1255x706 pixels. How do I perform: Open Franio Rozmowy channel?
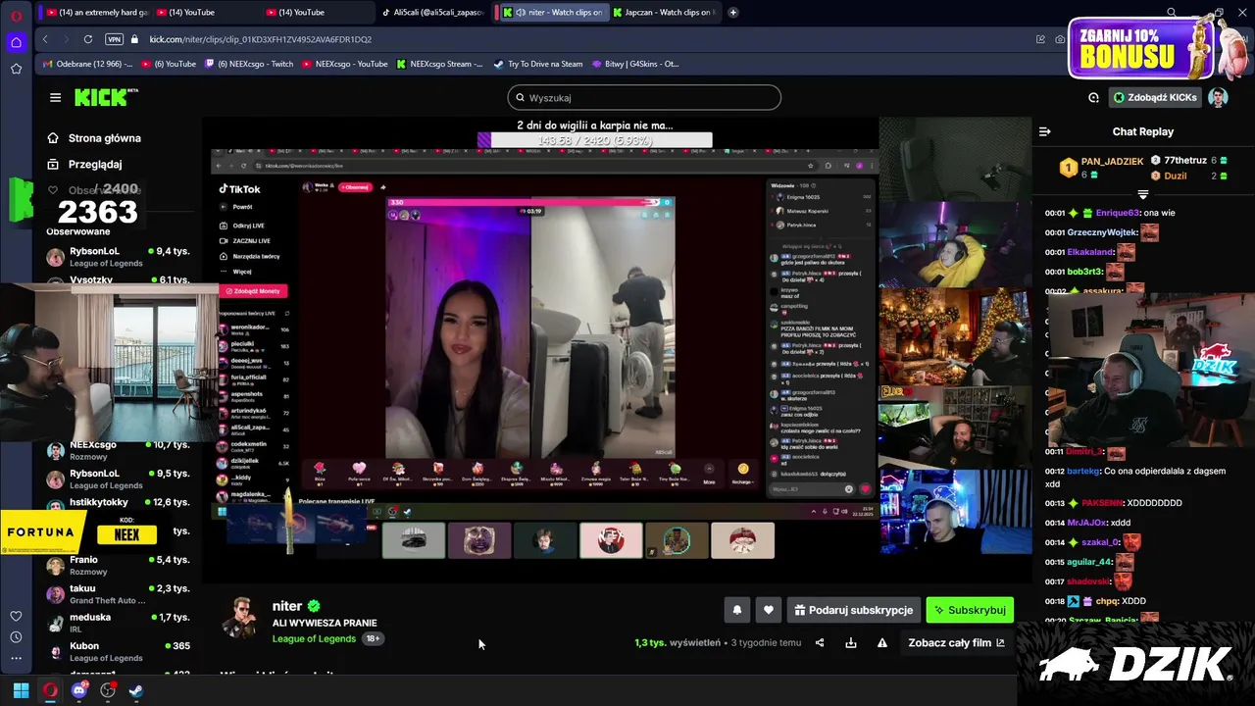118,565
